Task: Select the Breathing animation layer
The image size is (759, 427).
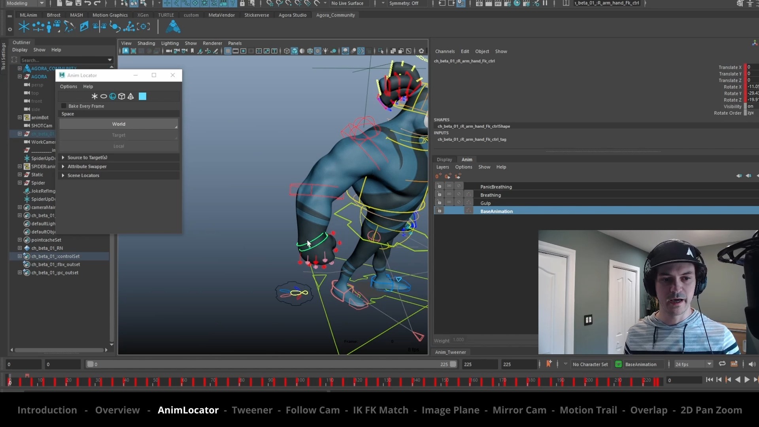Action: [490, 195]
